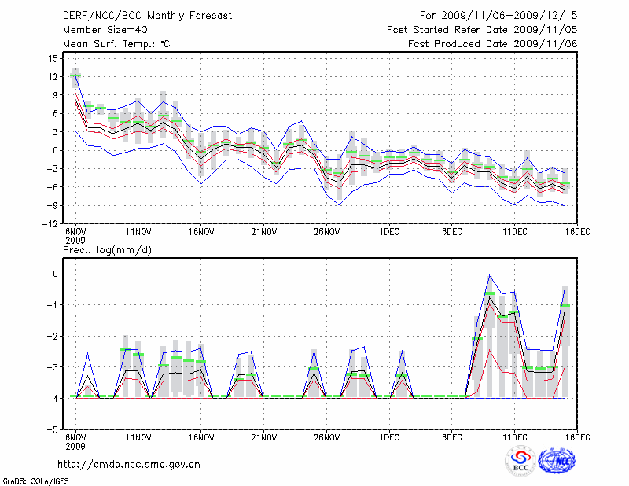Click the 15 value on temperature axis
629x486 pixels.
(53, 59)
